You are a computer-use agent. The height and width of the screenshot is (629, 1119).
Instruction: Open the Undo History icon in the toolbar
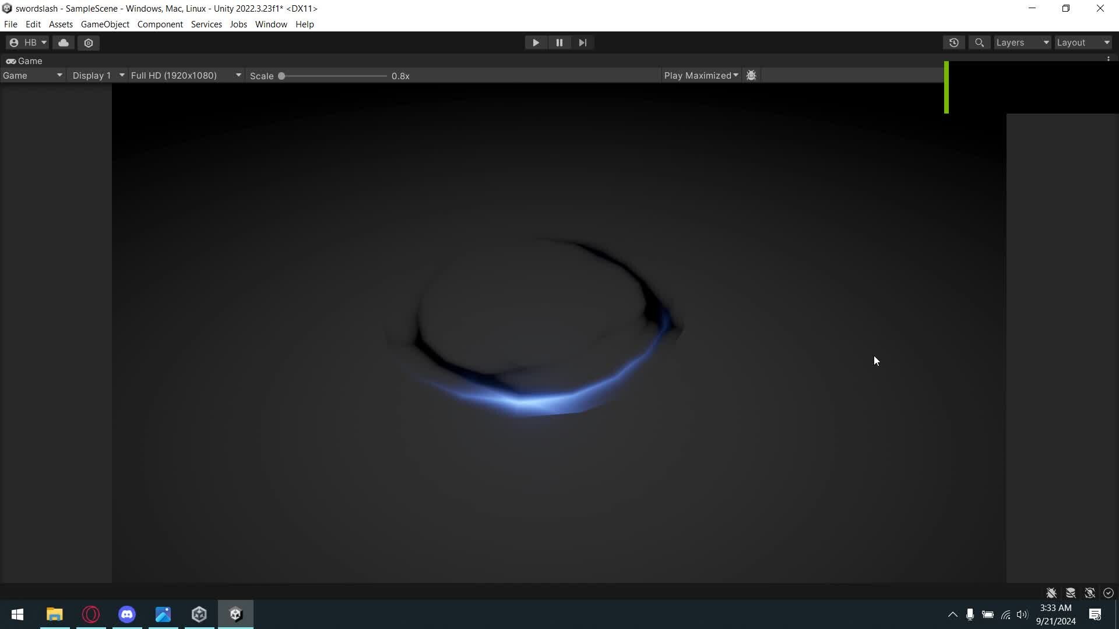(954, 43)
